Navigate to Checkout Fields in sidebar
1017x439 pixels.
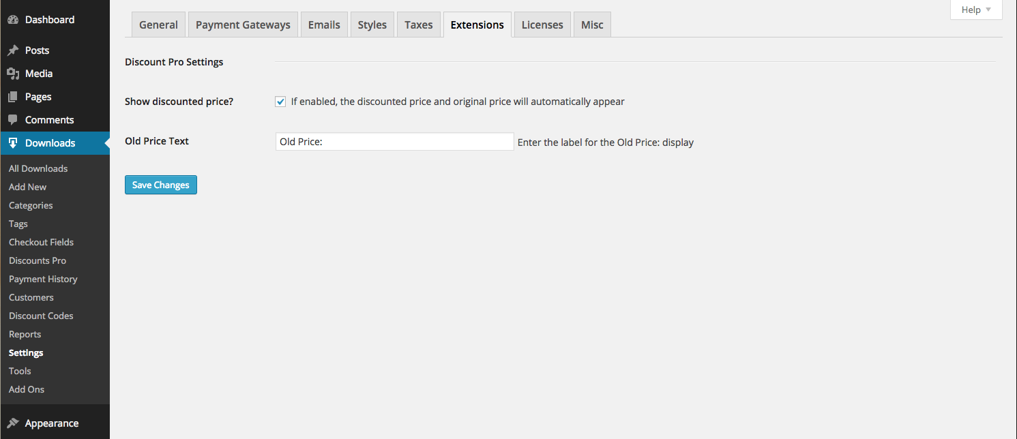(41, 242)
